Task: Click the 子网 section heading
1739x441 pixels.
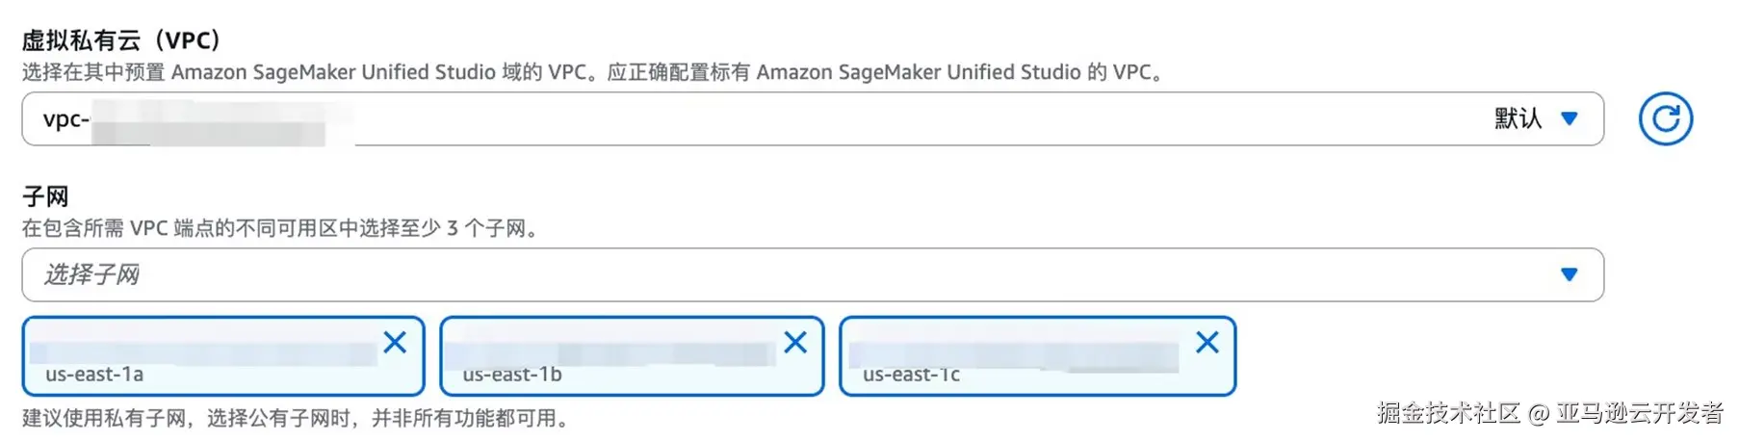Action: pos(45,196)
